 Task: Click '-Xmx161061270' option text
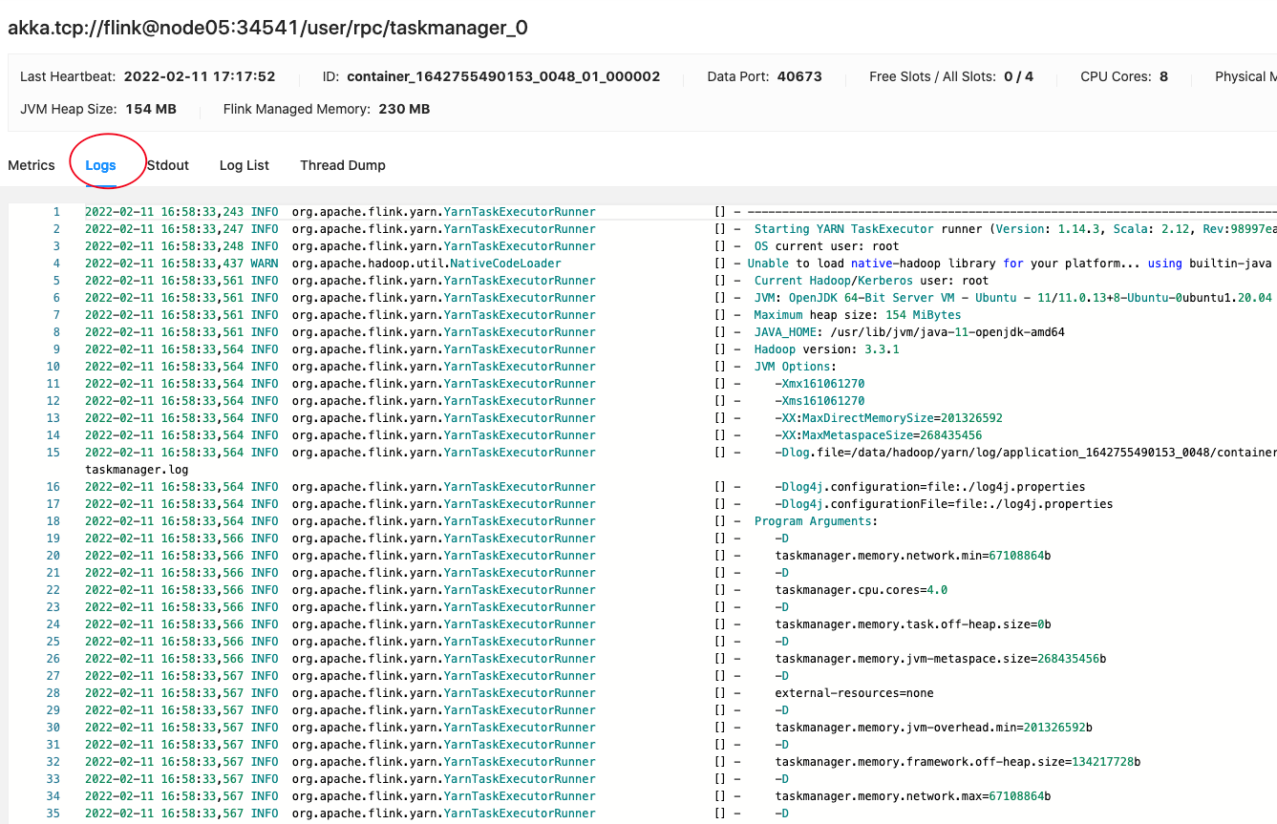(x=819, y=384)
